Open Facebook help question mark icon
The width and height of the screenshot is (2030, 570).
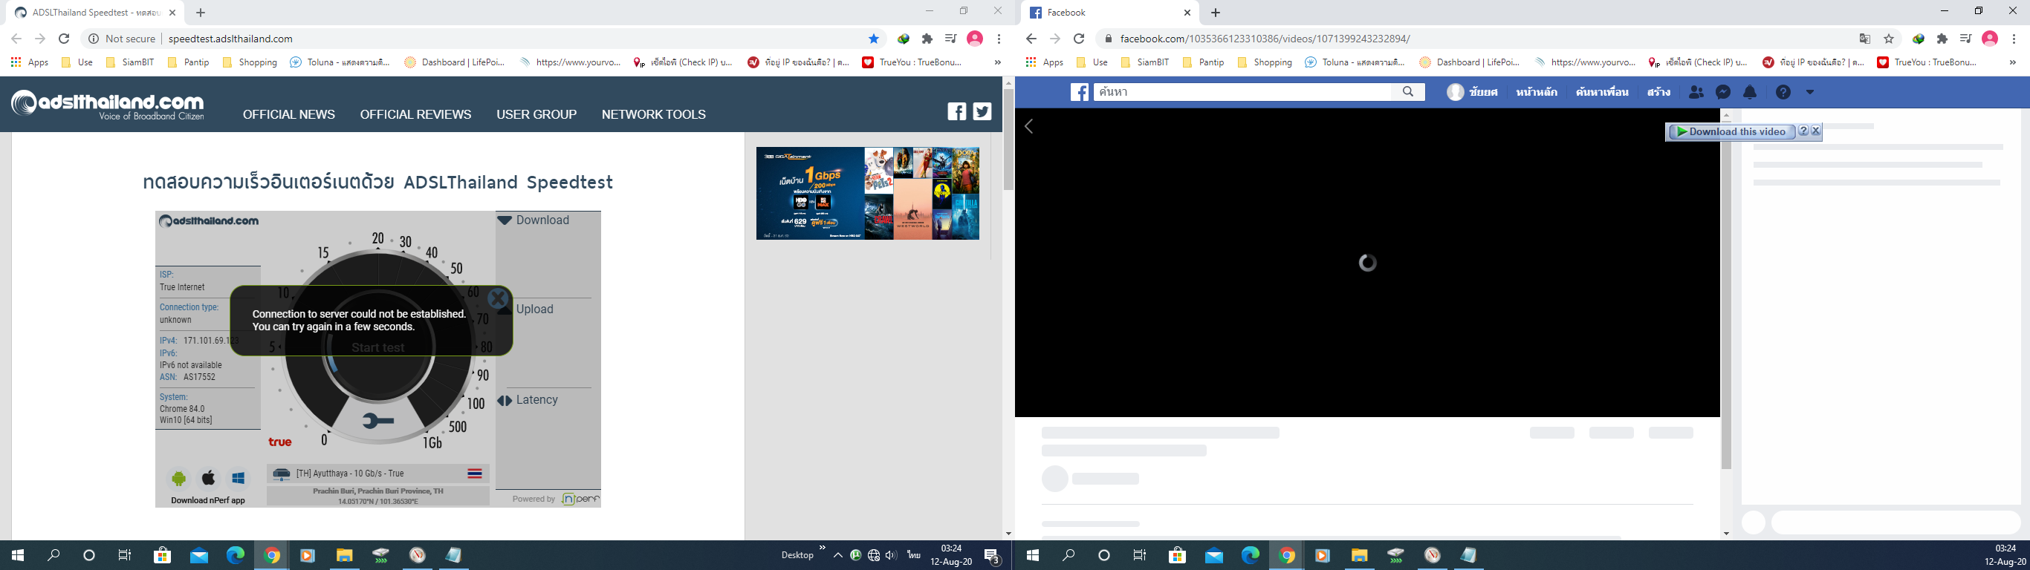pos(1783,92)
